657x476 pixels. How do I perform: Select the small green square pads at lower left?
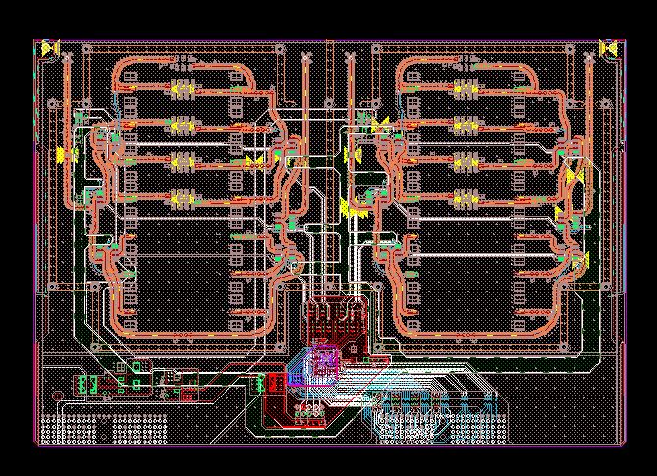coord(137,368)
